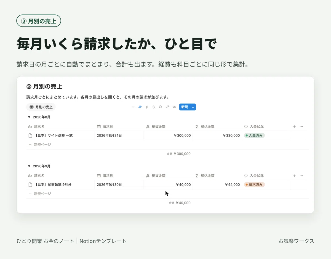Add a property with plus icon in 2026年8月 group
331x259 pixels.
(294, 126)
